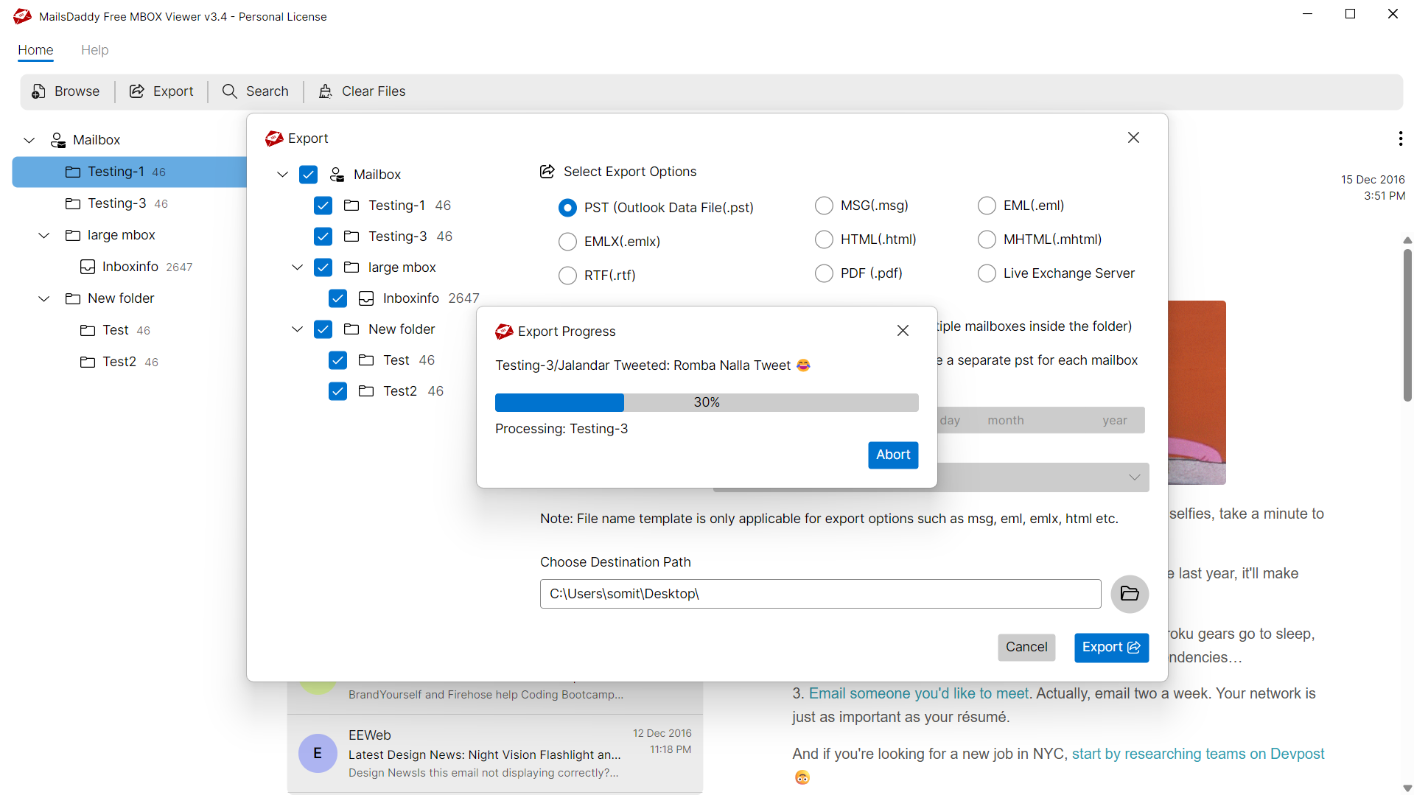Click the Test2 folder icon in left sidebar
1414x795 pixels.
[x=88, y=362]
